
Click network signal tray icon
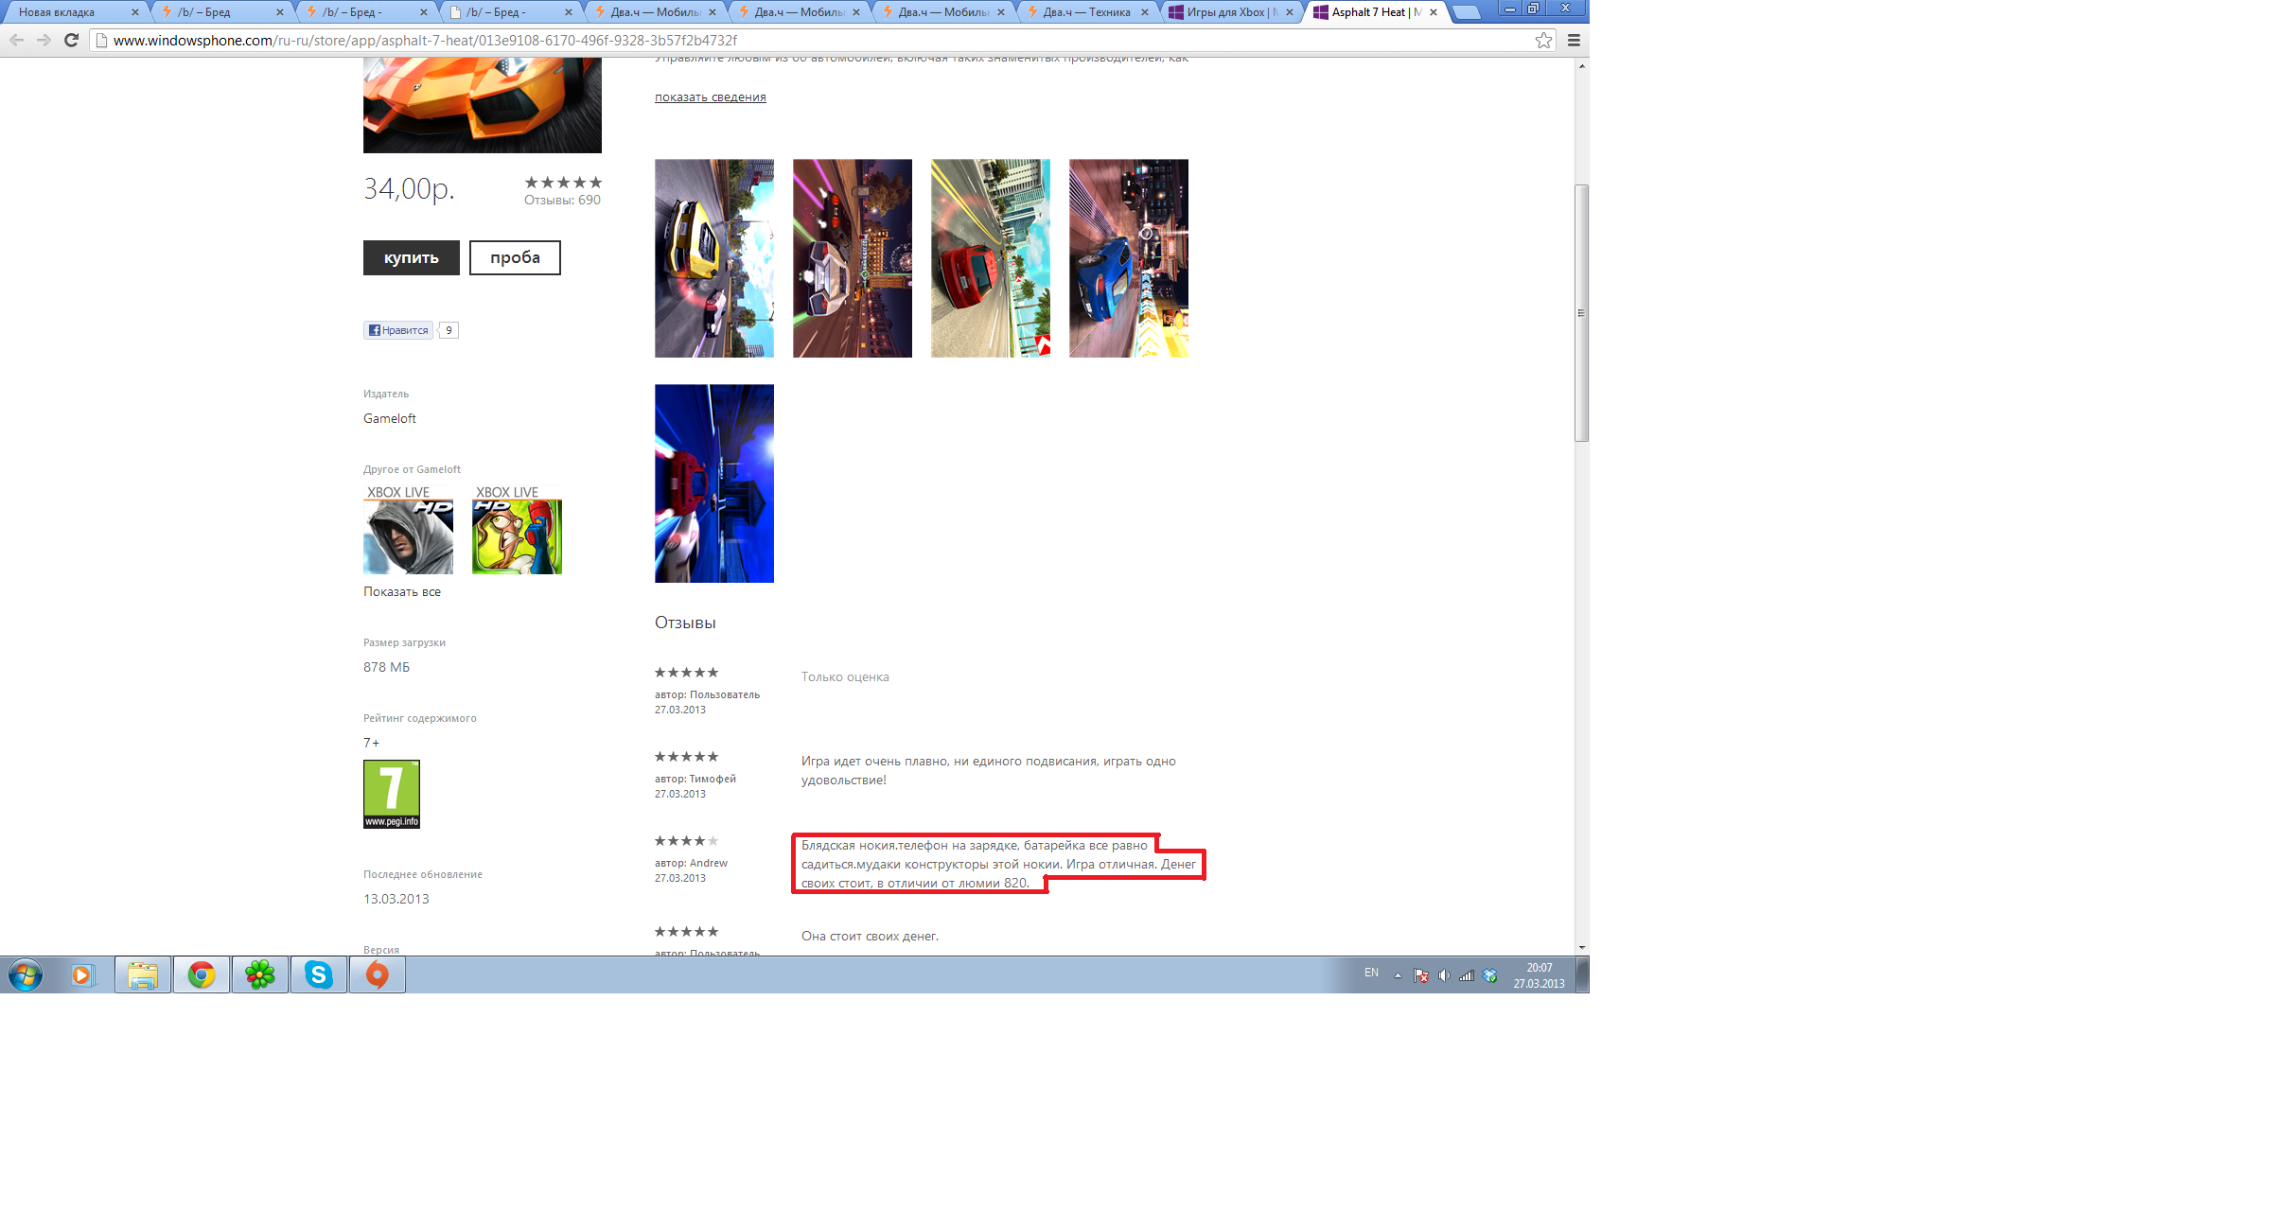(1467, 975)
